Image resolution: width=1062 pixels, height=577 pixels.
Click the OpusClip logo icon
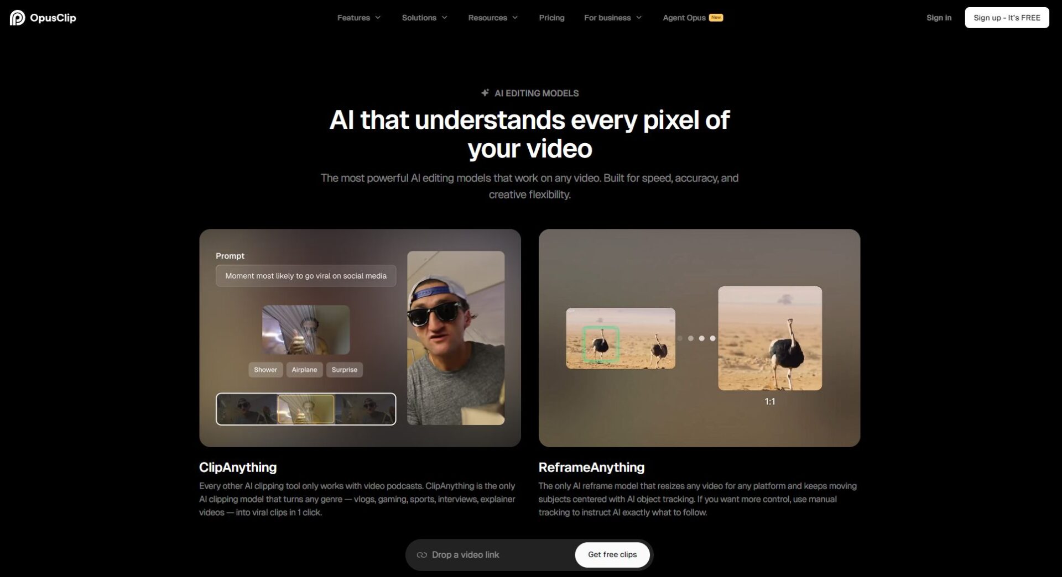coord(17,18)
